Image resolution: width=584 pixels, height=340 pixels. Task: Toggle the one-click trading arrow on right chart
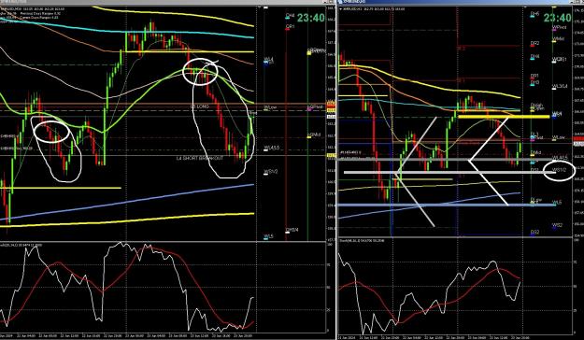340,8
